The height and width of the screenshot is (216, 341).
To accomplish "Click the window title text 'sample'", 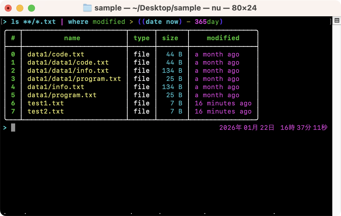I will 108,8.
